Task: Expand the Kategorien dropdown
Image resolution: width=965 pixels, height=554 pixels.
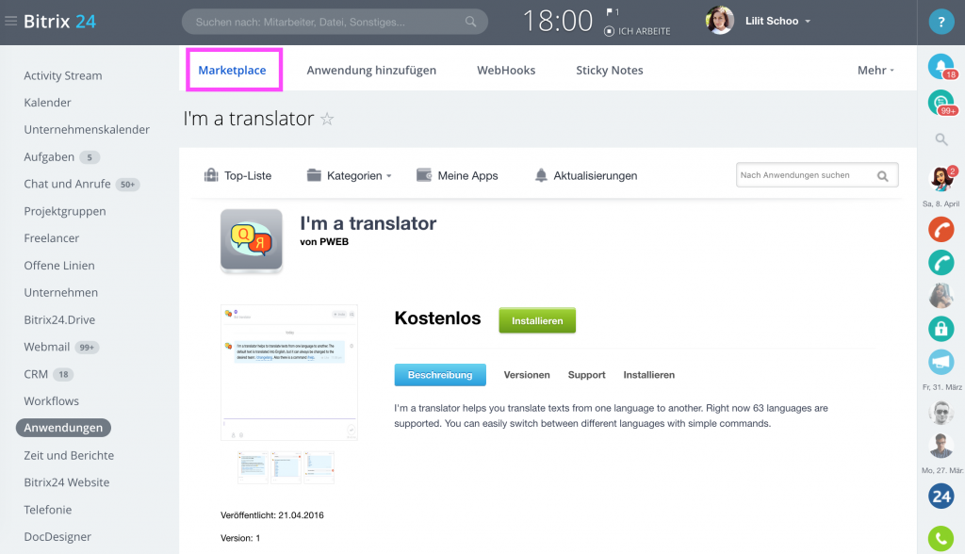Action: pyautogui.click(x=349, y=175)
